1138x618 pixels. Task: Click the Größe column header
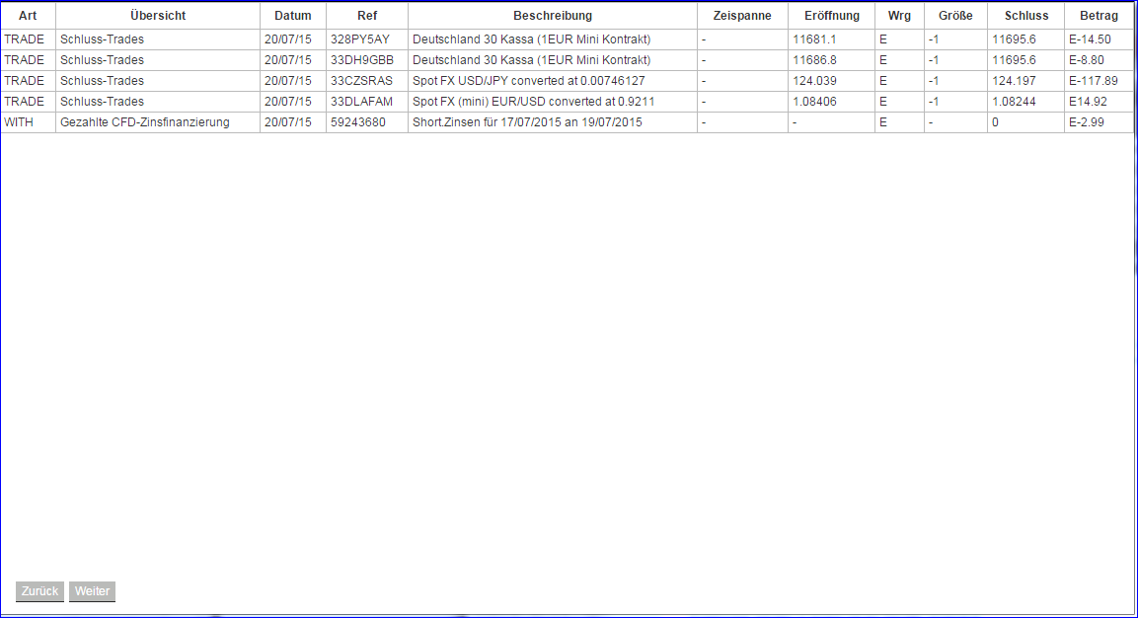coord(953,15)
